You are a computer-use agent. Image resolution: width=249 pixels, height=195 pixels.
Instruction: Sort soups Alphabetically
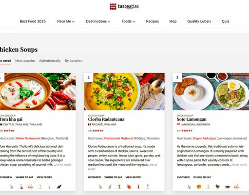pos(50,60)
